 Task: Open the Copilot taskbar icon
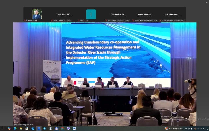(x=9, y=129)
